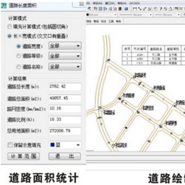
Task: Click the 道路总长度 field showing 2762.42
Action: tap(65, 87)
